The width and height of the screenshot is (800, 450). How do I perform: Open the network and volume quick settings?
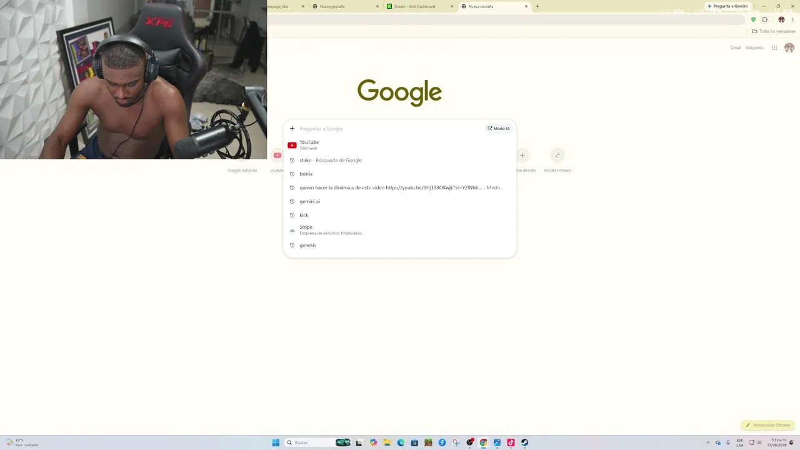click(x=756, y=442)
